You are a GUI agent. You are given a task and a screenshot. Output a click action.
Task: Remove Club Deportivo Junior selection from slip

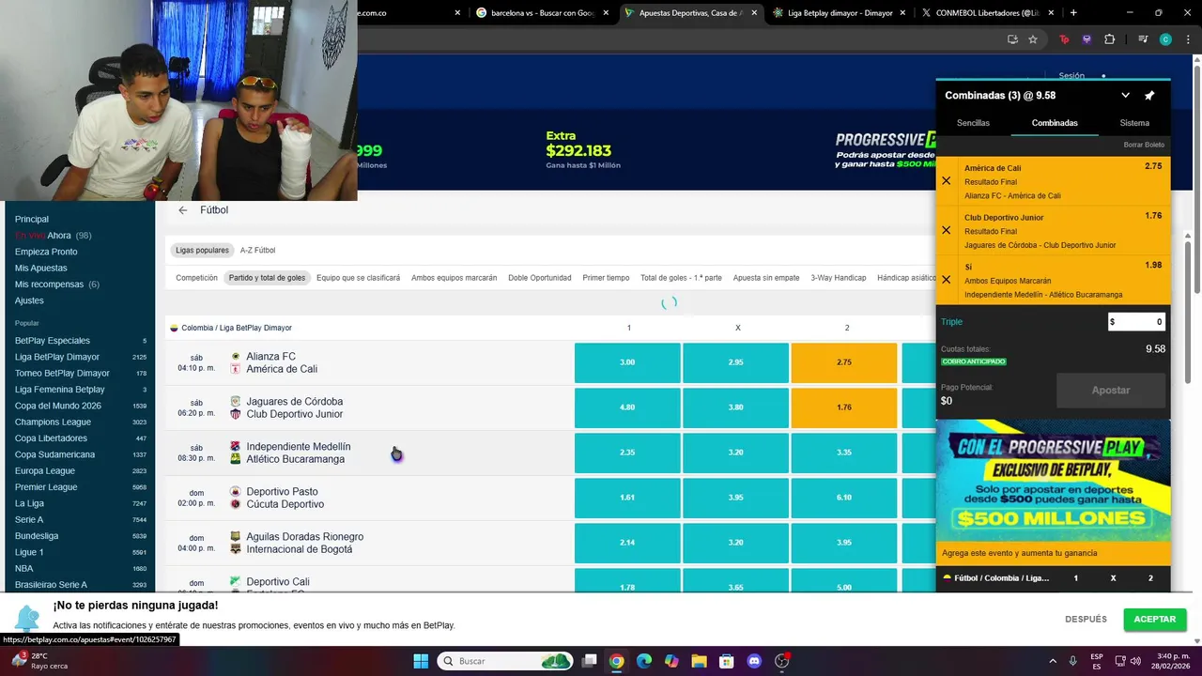coord(947,230)
